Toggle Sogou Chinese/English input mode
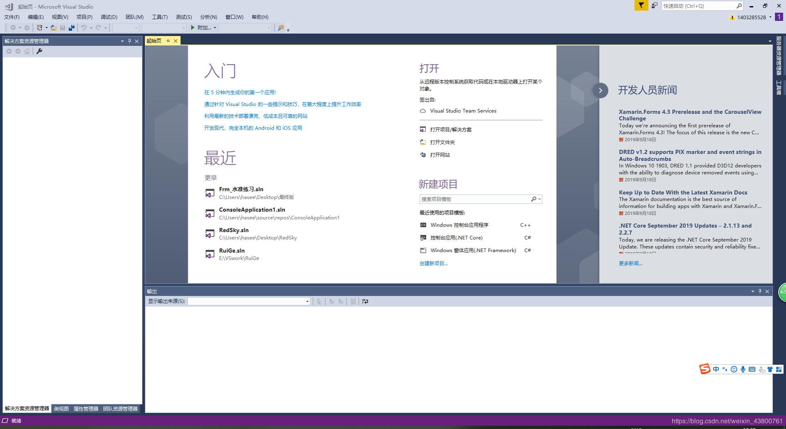 [716, 369]
